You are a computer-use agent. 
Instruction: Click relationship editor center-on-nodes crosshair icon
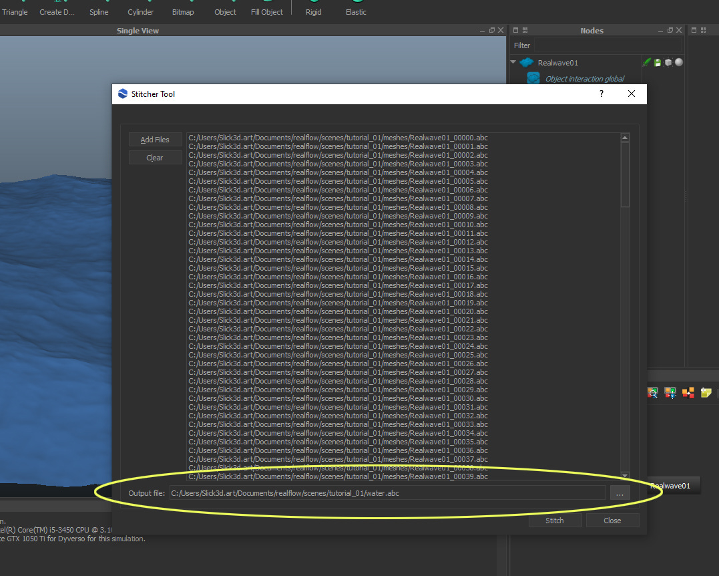coord(670,393)
